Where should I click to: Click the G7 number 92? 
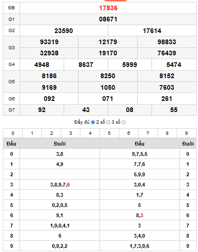point(42,110)
